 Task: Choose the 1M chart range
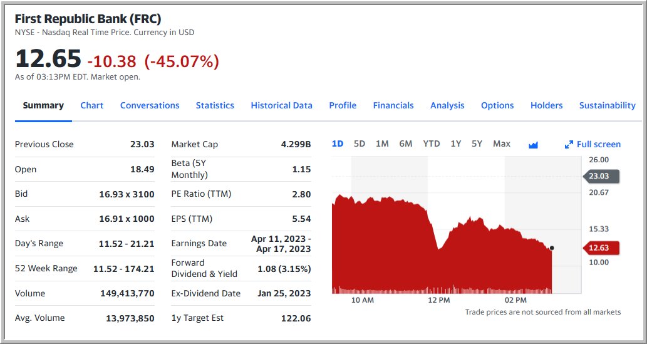click(382, 143)
